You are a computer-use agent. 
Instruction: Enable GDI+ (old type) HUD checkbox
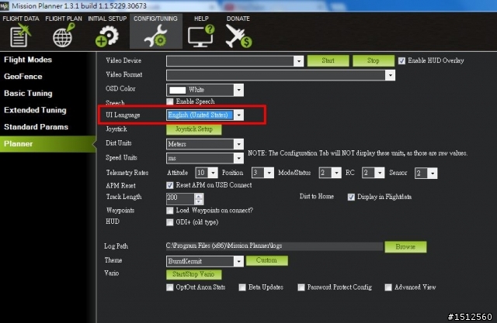170,222
